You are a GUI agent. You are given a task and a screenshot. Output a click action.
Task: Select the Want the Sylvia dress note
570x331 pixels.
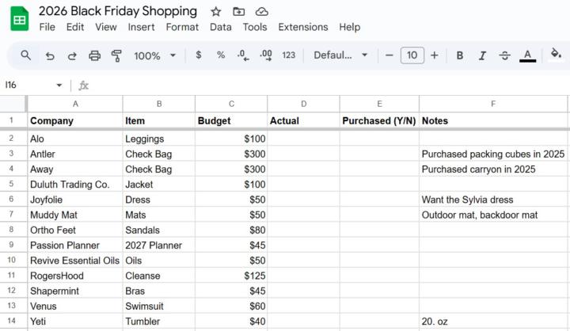coord(493,200)
